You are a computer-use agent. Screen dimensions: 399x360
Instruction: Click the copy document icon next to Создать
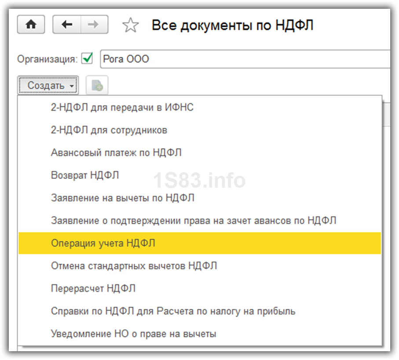pos(97,86)
